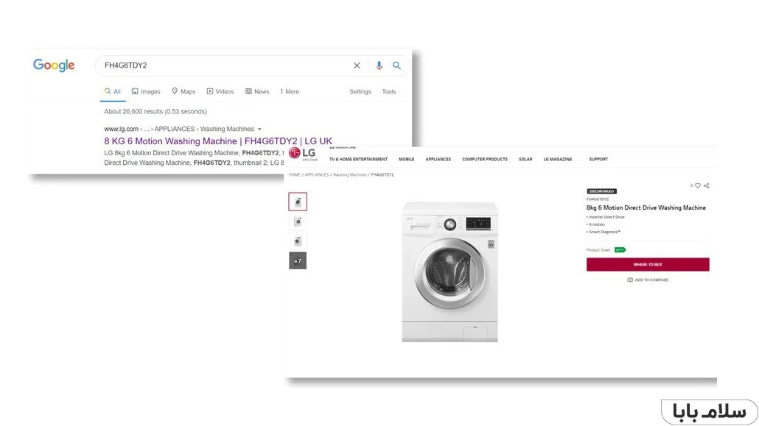Click the share icon on product page
The width and height of the screenshot is (759, 426).
tap(707, 185)
